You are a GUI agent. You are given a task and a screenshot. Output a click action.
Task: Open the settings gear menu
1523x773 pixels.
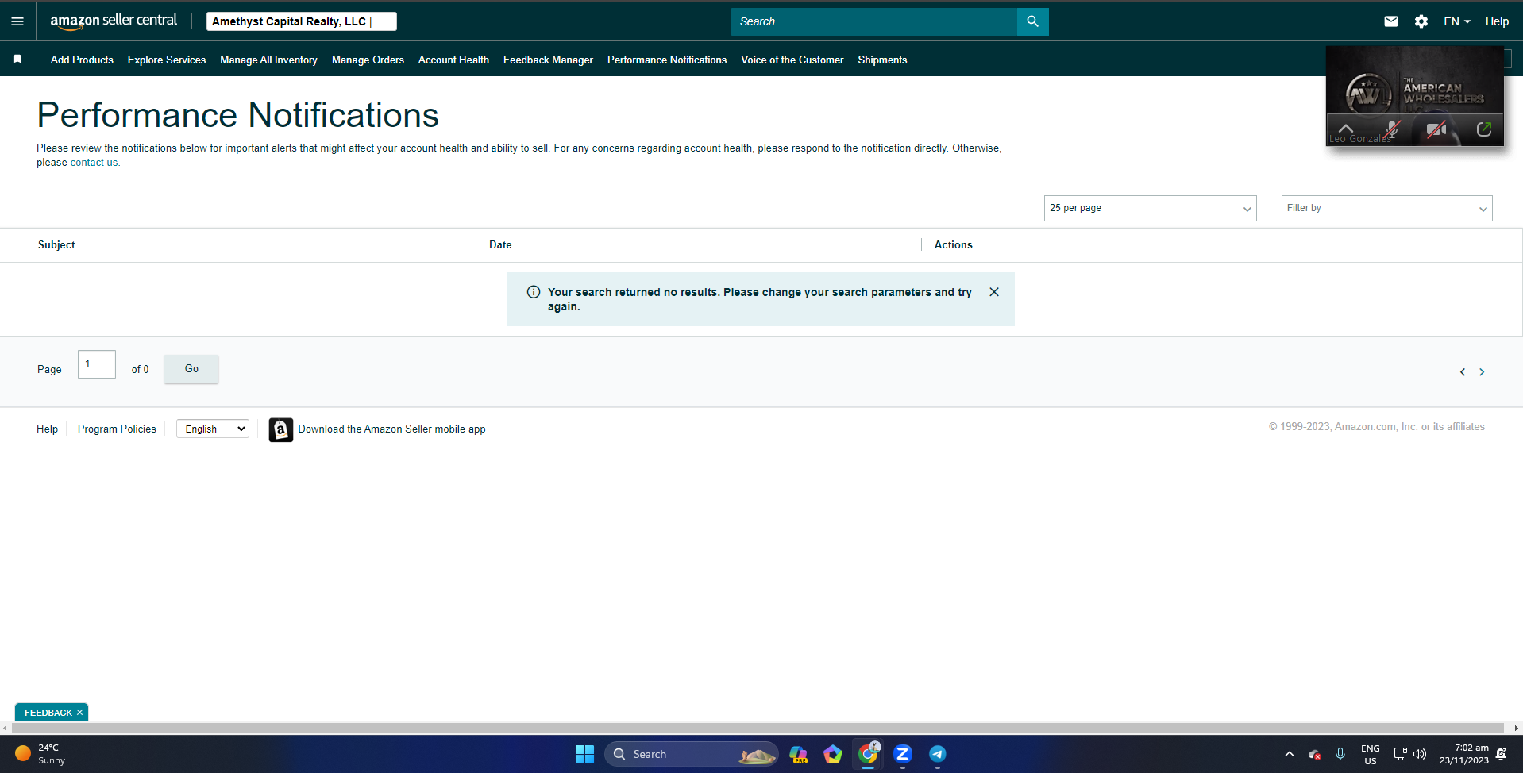[1421, 21]
